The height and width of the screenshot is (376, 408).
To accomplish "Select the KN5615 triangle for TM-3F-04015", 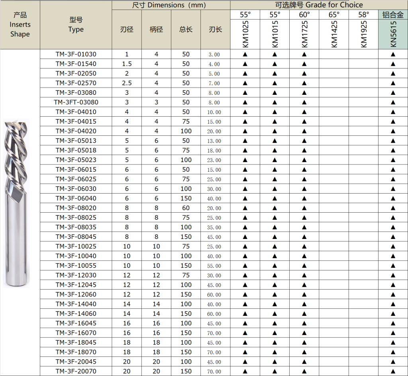I will pos(393,122).
